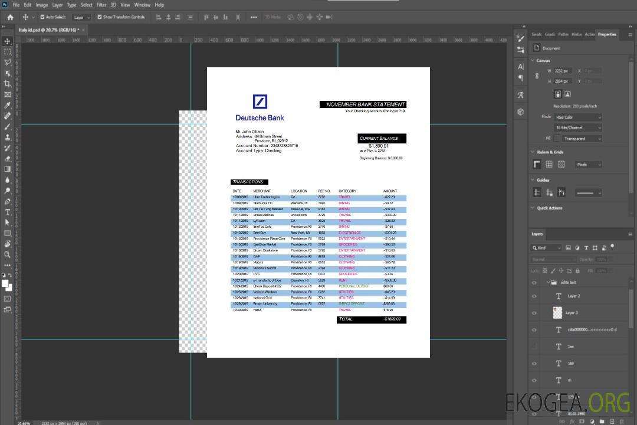Viewport: 637px width, 425px height.
Task: Toggle the Auto-Select checkbox
Action: (42, 17)
